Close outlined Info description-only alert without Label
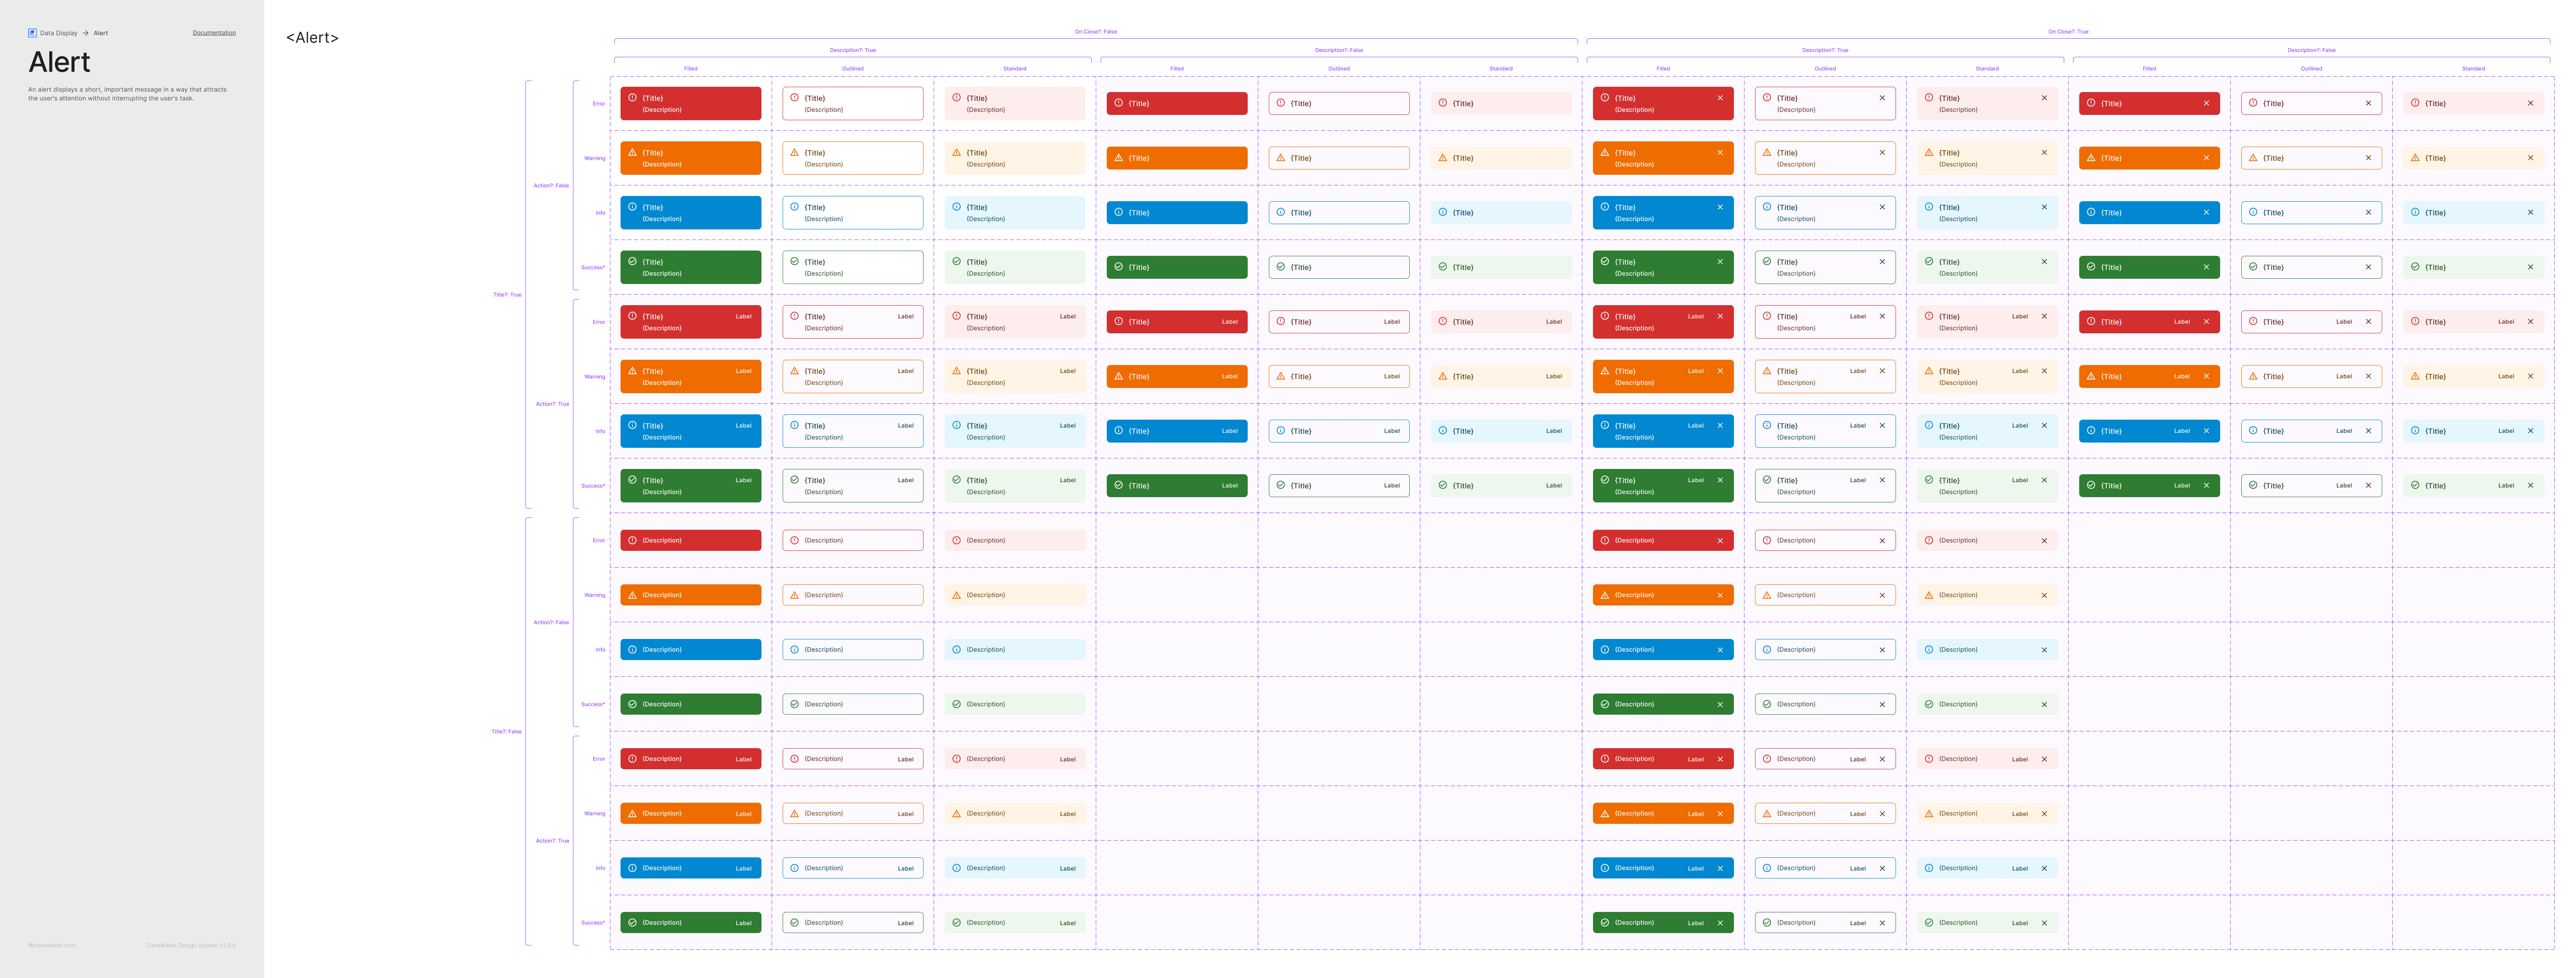This screenshot has height=978, width=2576. click(1882, 650)
